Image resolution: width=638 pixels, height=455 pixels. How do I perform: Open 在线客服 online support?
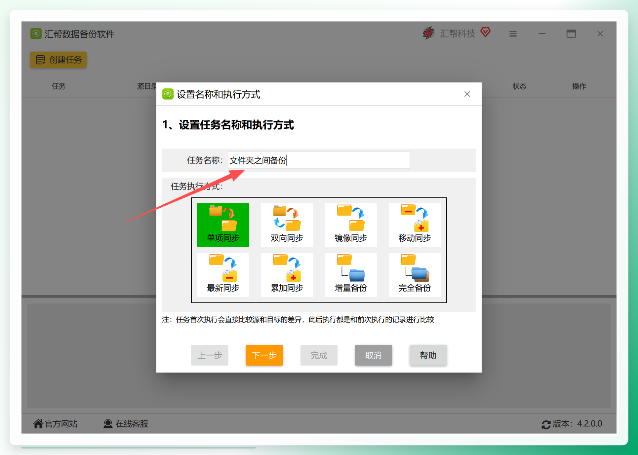pyautogui.click(x=126, y=424)
